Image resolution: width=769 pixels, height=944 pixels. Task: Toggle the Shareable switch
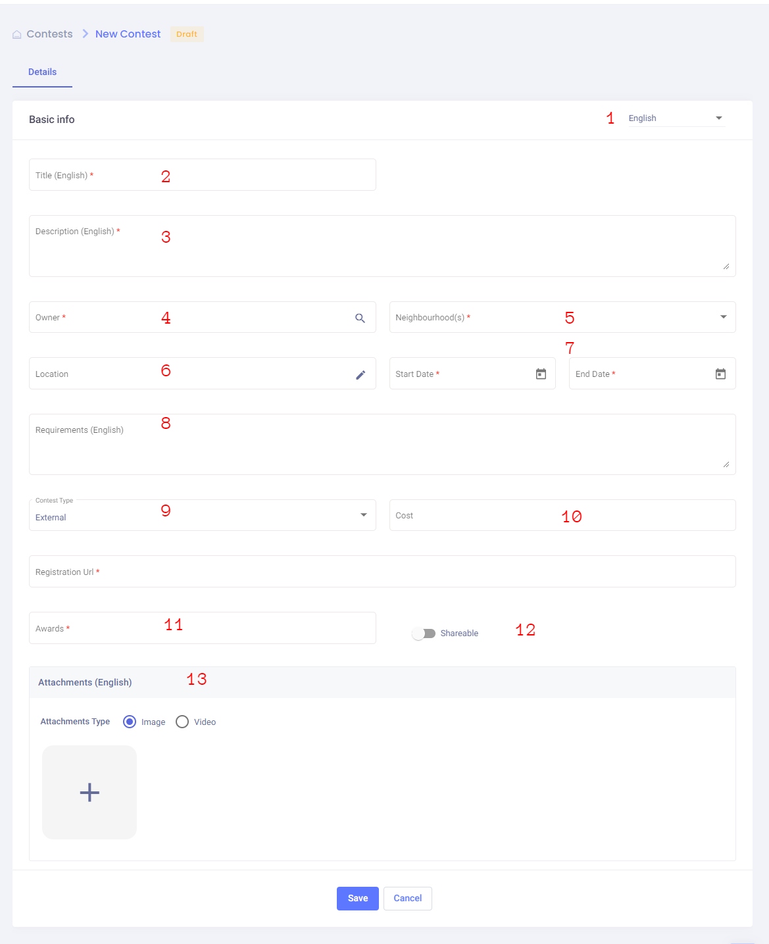(424, 633)
